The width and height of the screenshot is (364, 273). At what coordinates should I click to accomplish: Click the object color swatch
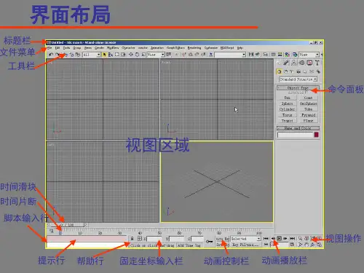(316, 135)
